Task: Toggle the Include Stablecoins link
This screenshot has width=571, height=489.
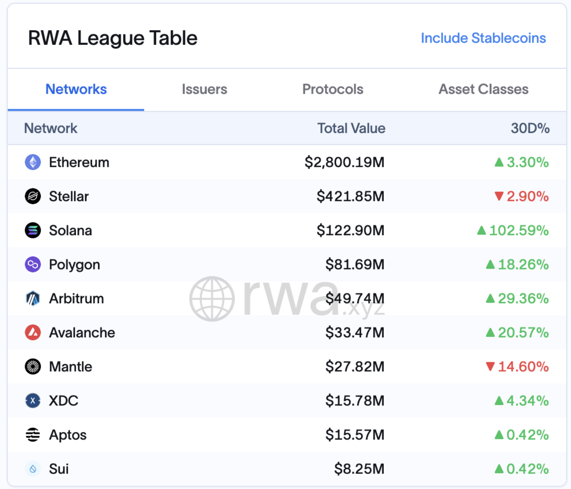Action: click(483, 38)
